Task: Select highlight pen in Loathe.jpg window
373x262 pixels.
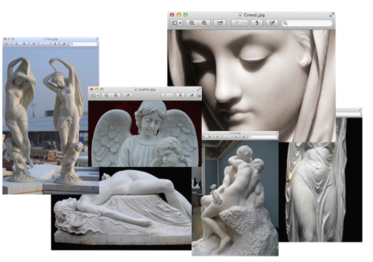Action: click(x=165, y=96)
